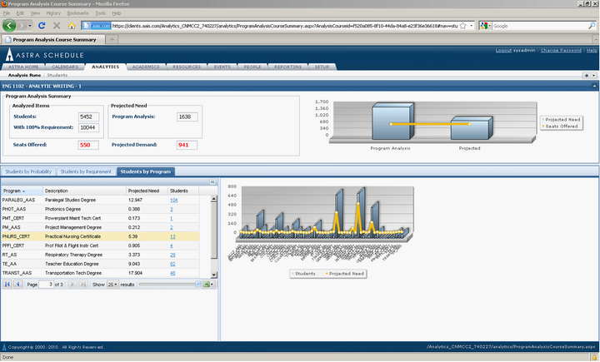Click the site identity aais.com badge

[x=97, y=26]
